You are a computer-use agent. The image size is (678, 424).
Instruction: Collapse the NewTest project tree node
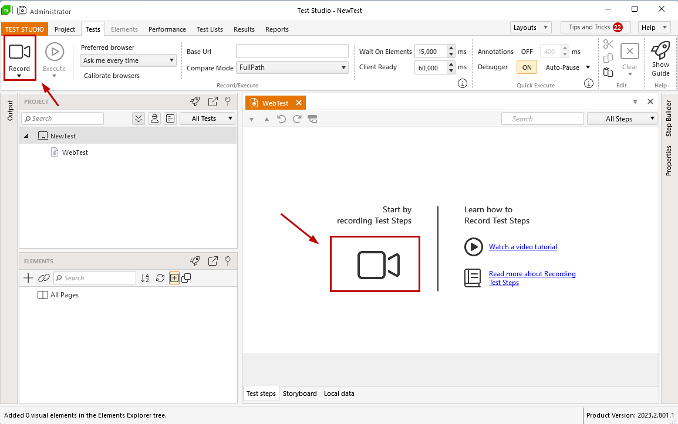[26, 136]
